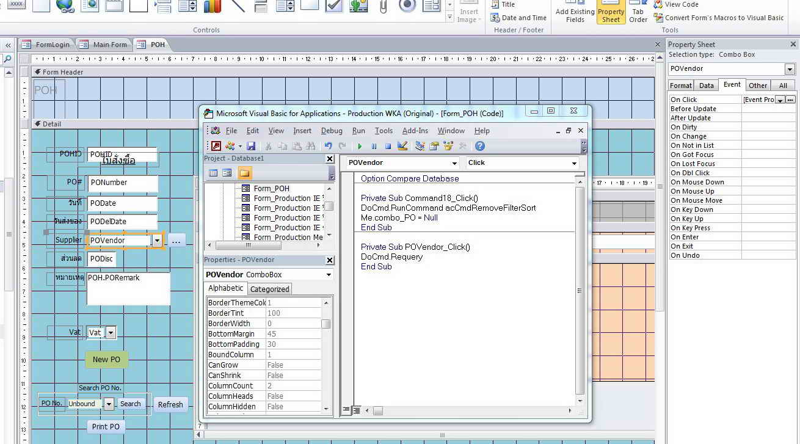Close the Project - Database1 panel
Screen dimensions: 800x444
coord(330,159)
